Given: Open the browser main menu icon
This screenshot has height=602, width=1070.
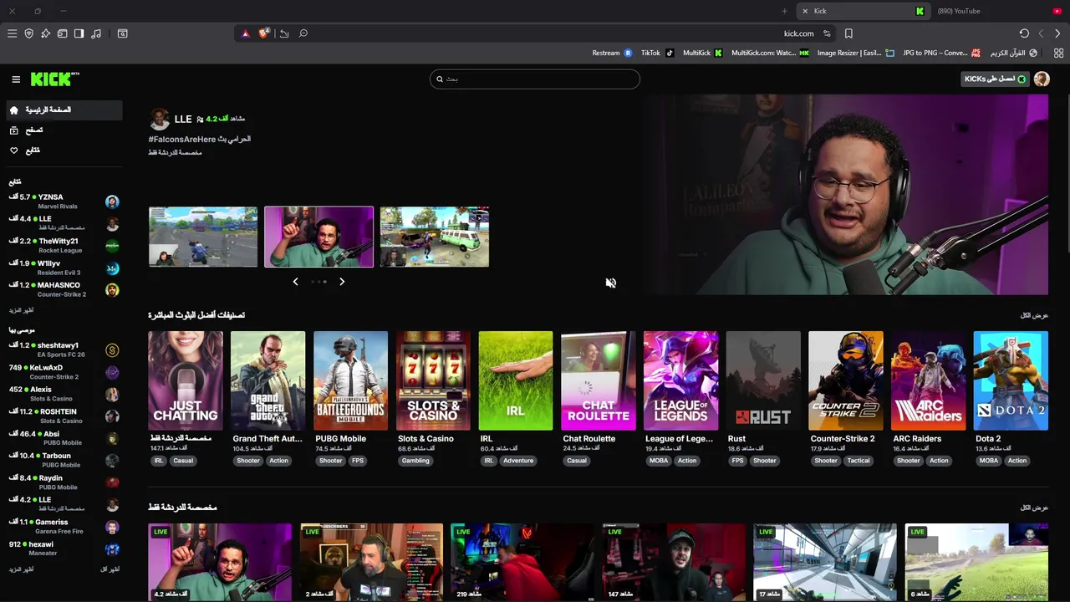Looking at the screenshot, I should [x=12, y=33].
